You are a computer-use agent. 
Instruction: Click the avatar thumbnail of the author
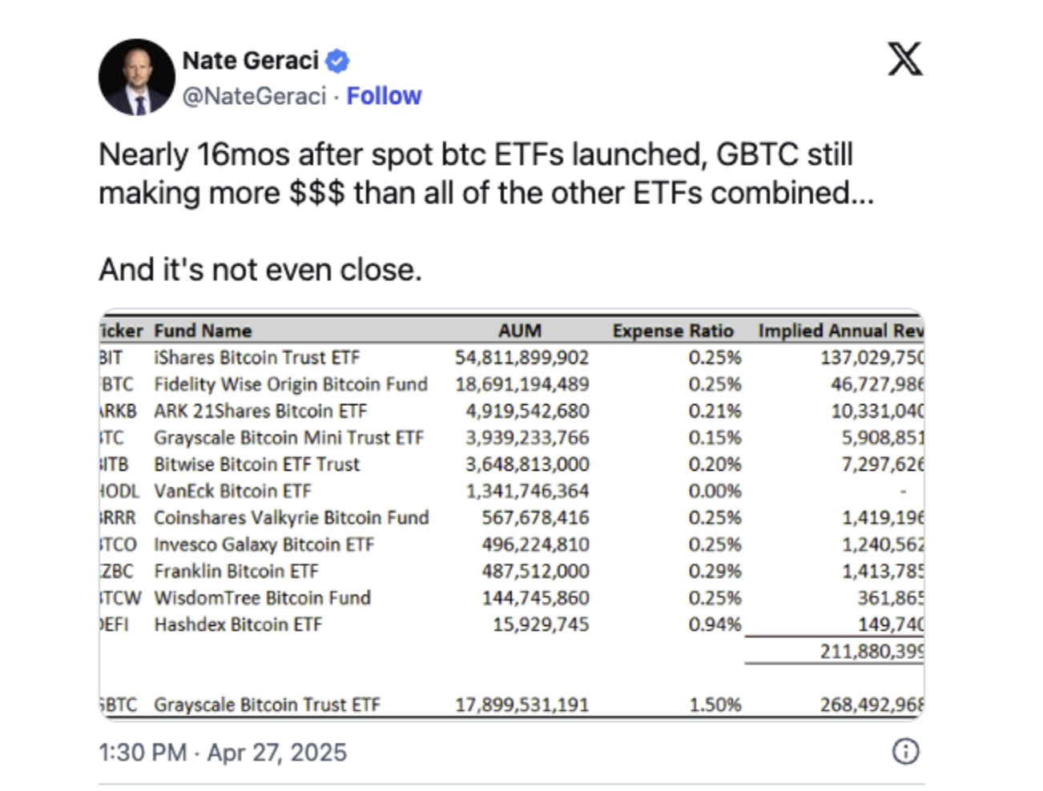click(x=135, y=77)
